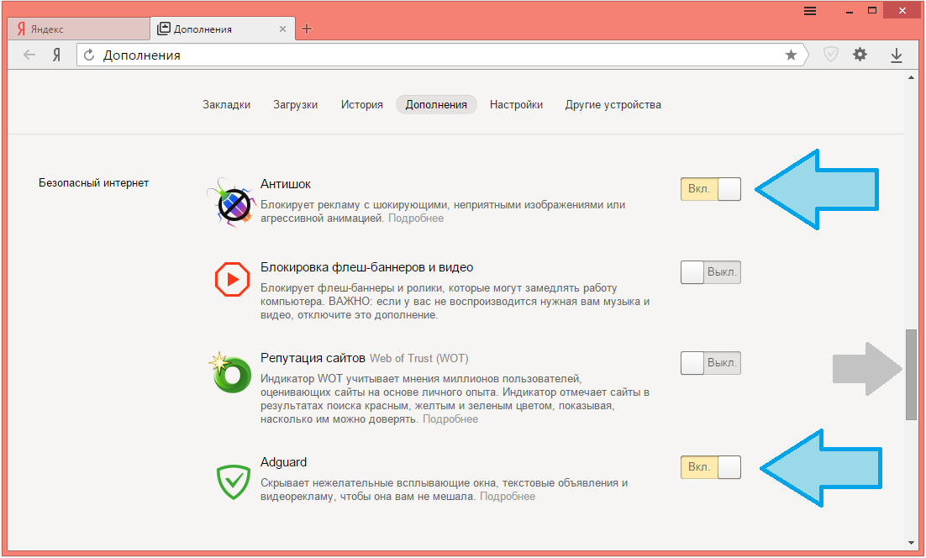The height and width of the screenshot is (558, 926).
Task: Open settings gear icon in toolbar
Action: (x=860, y=55)
